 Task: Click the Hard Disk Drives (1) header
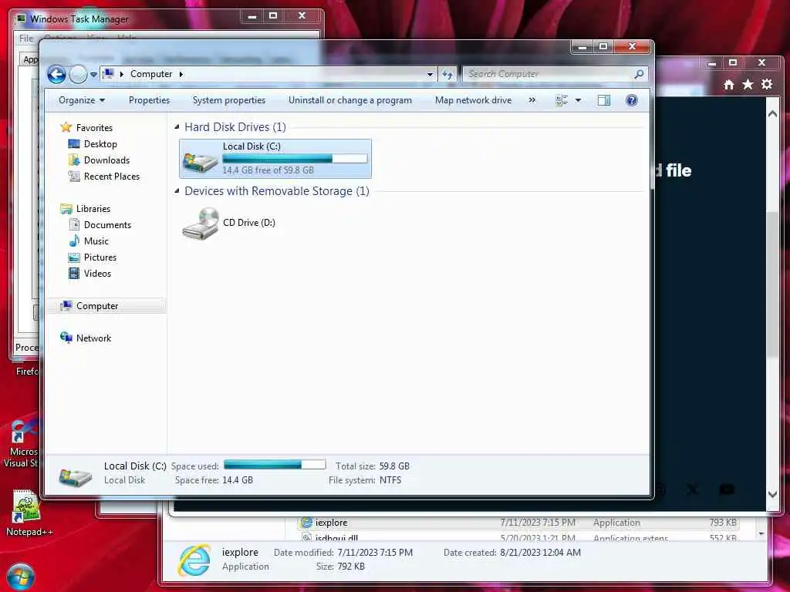click(x=235, y=127)
